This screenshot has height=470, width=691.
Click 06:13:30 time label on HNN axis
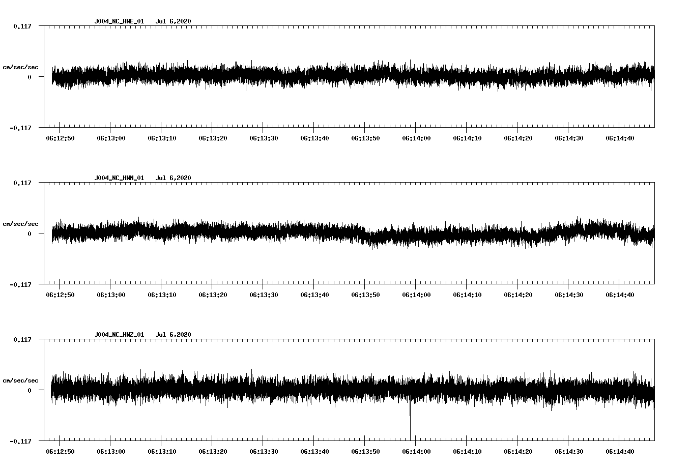[264, 295]
